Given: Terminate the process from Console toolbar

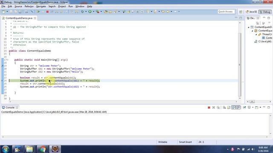Looking at the screenshot, I should [x=209, y=108].
